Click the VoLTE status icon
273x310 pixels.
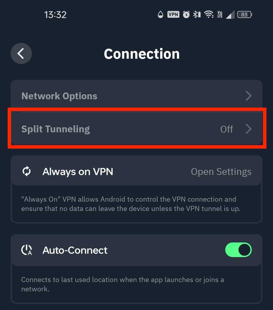pos(220,14)
